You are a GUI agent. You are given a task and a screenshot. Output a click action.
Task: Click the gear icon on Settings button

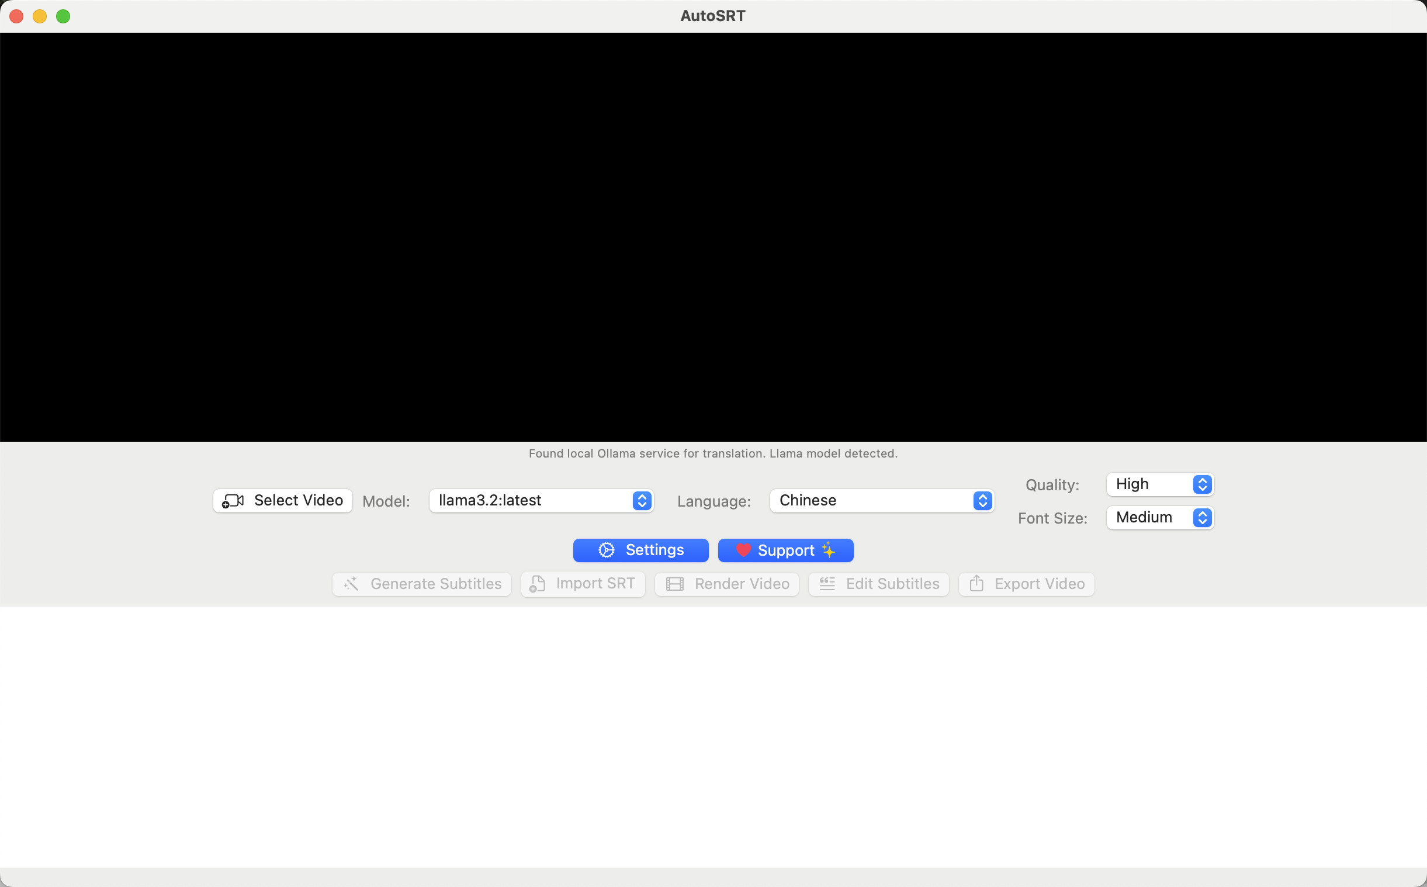[606, 550]
